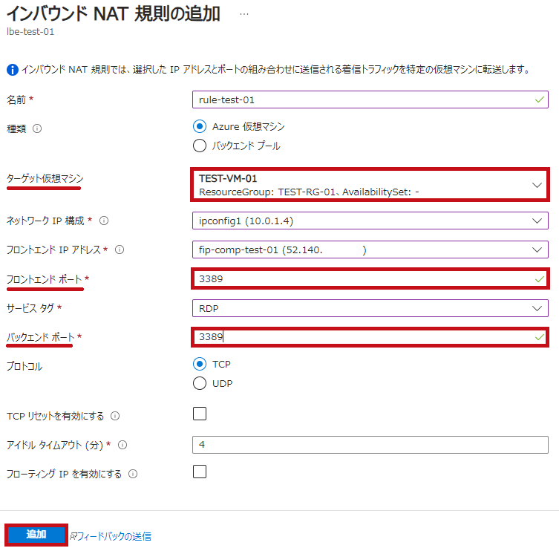The width and height of the screenshot is (559, 551).
Task: Click info icon next to 種類 label
Action: point(37,128)
